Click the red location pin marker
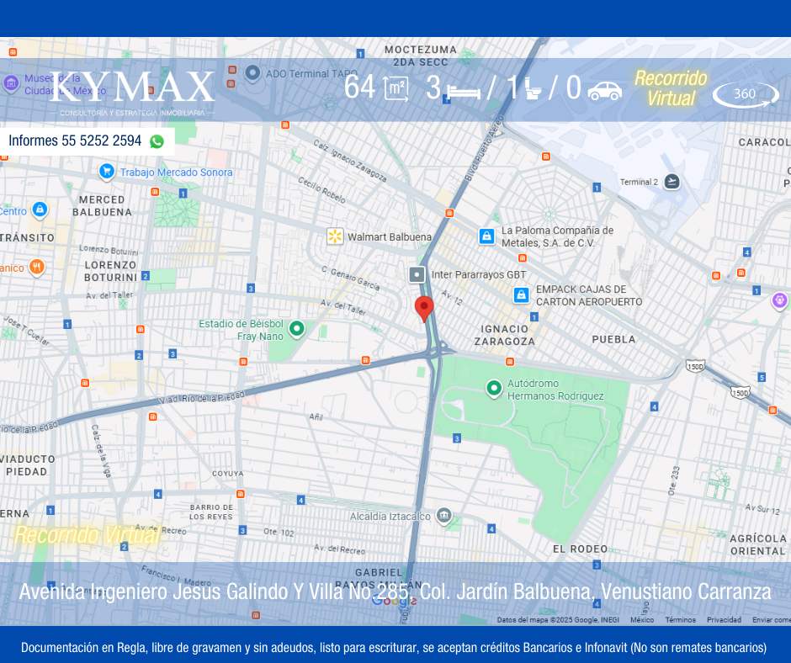The image size is (791, 663). pyautogui.click(x=424, y=308)
